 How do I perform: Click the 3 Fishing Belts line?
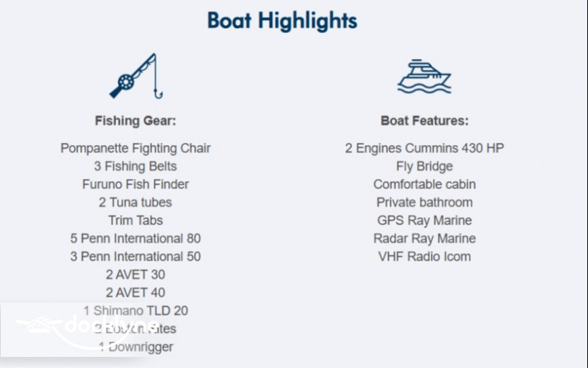point(135,166)
